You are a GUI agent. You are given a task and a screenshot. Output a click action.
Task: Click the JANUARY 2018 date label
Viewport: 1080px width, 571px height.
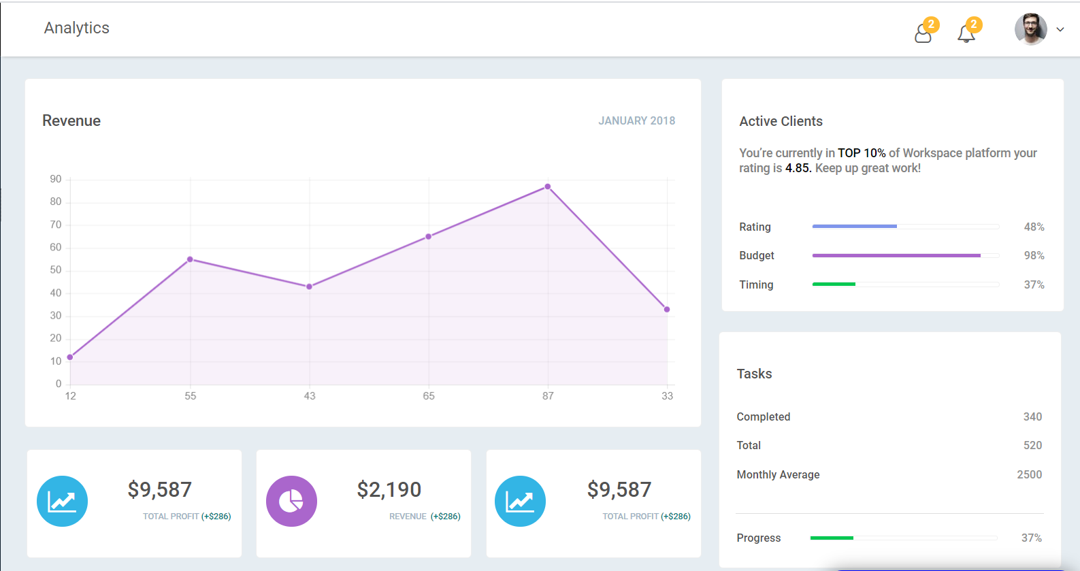pos(636,120)
